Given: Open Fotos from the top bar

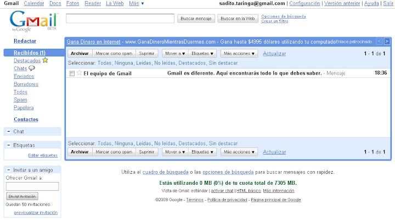Looking at the screenshot, I should tap(72, 3).
